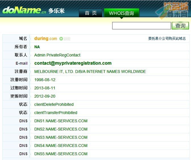Click DNS3.NAME-SERVICES.COM entry
This screenshot has height=160, width=191.
tap(61, 137)
